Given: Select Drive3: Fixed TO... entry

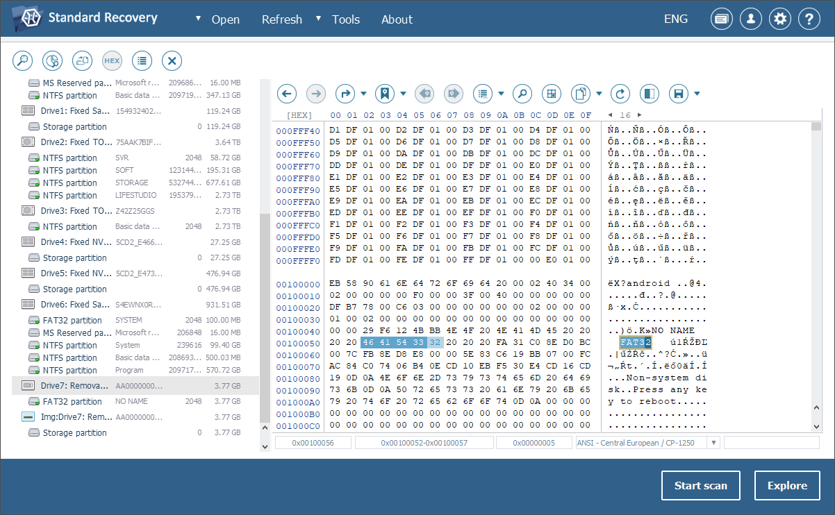Looking at the screenshot, I should (x=135, y=210).
